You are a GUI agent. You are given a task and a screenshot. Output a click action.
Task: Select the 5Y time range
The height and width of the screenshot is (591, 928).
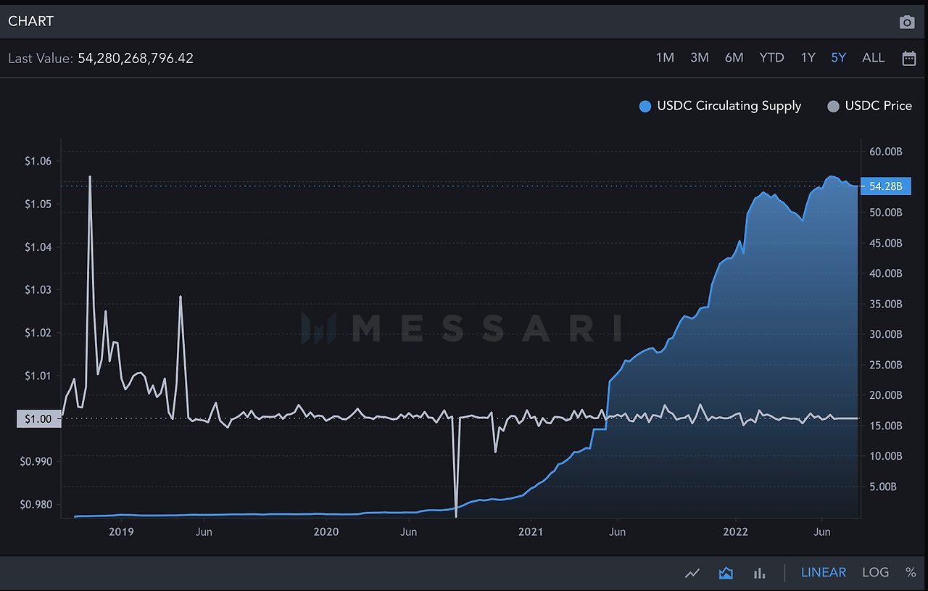tap(839, 58)
